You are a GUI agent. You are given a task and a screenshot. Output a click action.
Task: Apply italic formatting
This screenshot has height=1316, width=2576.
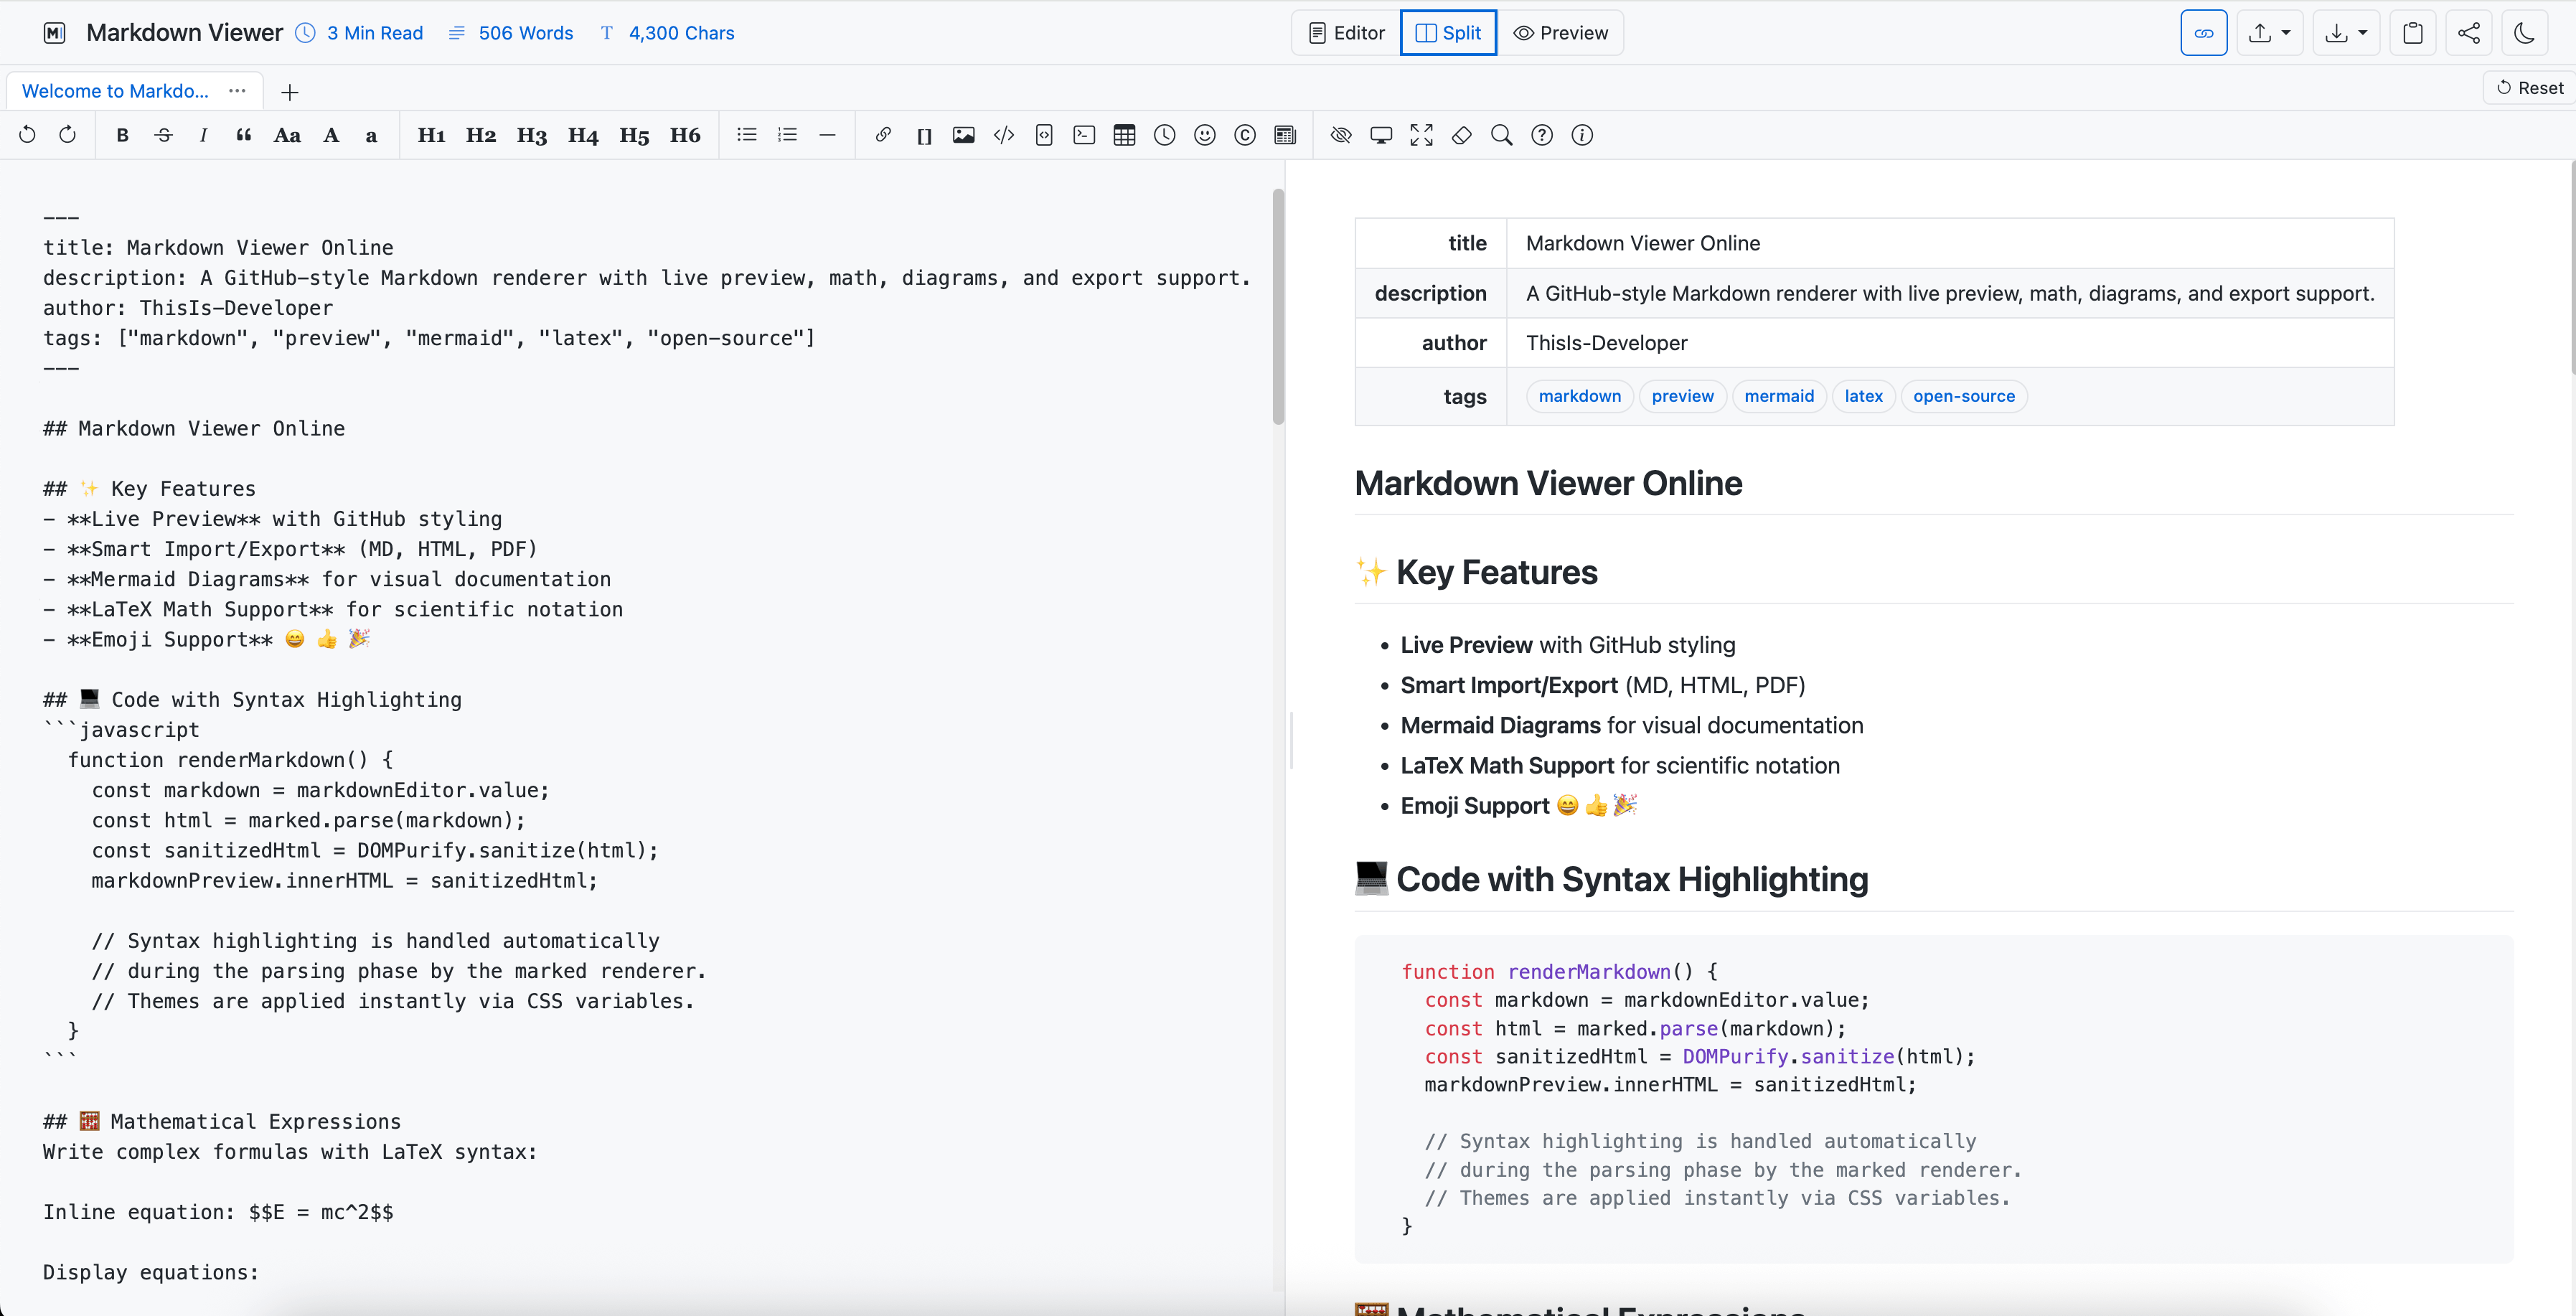203,135
